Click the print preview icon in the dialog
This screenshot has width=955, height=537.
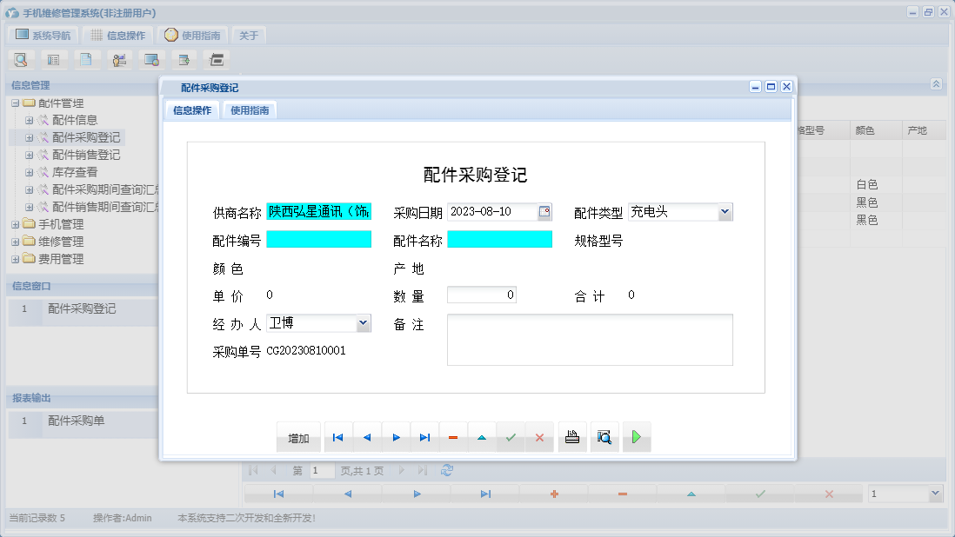point(604,437)
